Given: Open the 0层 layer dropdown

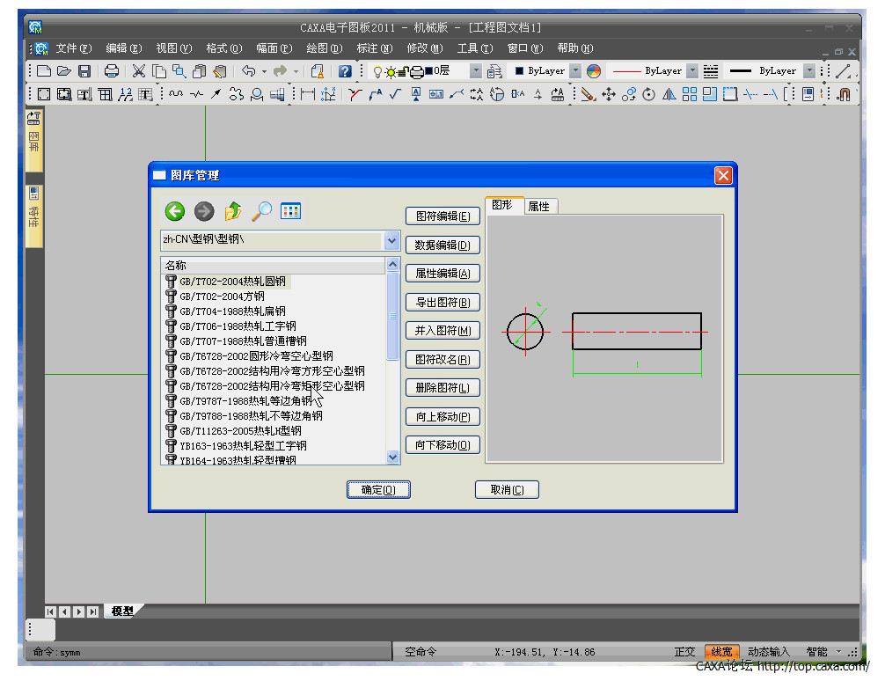Looking at the screenshot, I should pos(476,71).
